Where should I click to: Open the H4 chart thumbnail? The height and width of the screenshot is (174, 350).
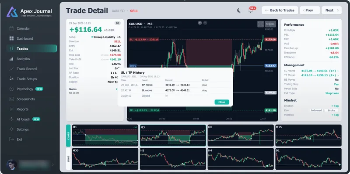241,159
